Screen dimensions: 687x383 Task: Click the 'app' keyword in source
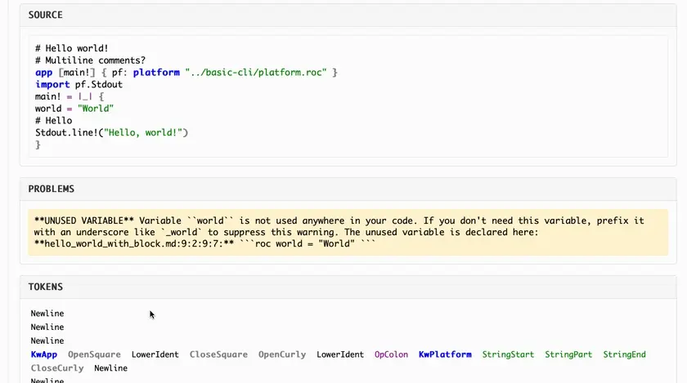point(44,72)
